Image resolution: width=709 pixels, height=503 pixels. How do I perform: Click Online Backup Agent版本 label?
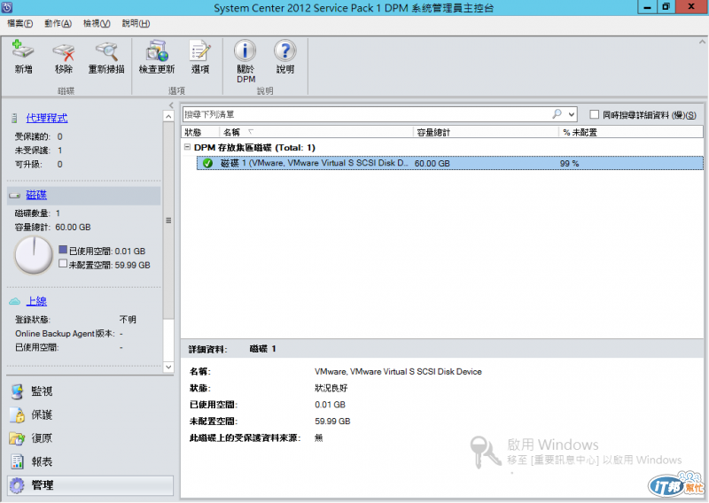point(65,334)
